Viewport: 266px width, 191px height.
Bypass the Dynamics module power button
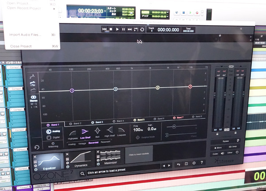(x=67, y=167)
